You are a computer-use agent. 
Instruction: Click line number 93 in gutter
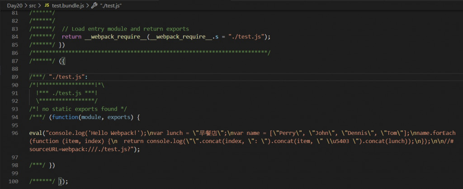pyautogui.click(x=15, y=109)
